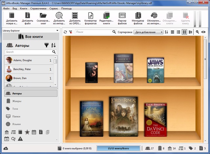
Task: Click the authors list scrollbar thumb
Action: (x=55, y=61)
